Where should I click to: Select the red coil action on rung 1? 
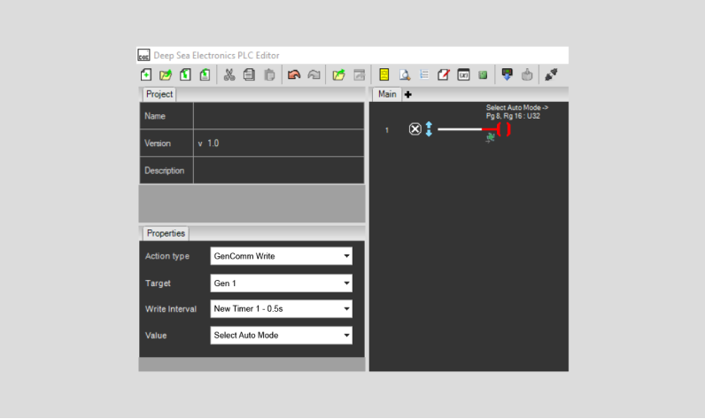504,129
